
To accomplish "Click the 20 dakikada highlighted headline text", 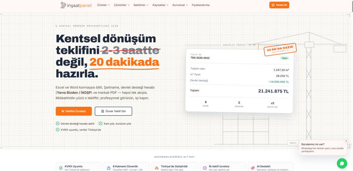I will (x=124, y=62).
